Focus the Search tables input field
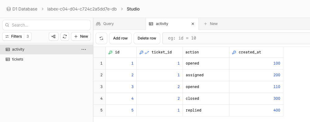The width and height of the screenshot is (310, 122). click(46, 25)
